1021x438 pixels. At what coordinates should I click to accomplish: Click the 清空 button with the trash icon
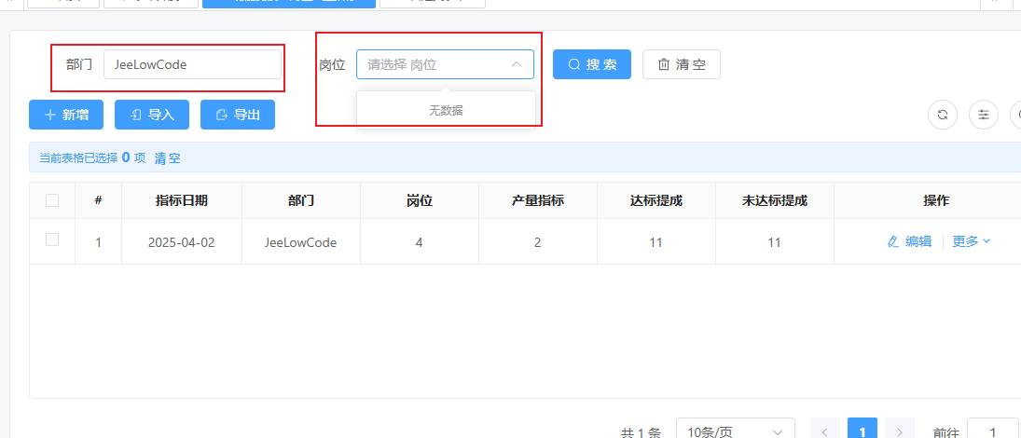(681, 64)
